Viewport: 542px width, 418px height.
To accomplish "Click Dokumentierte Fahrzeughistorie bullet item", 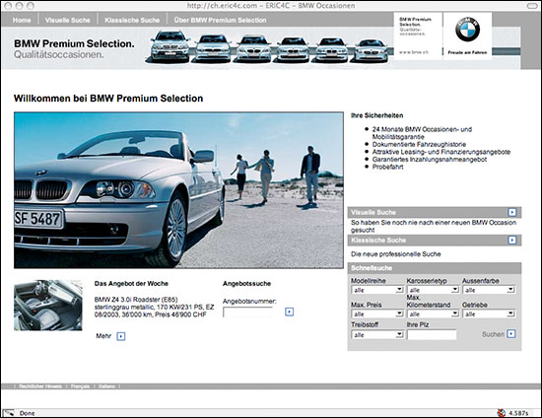I will pos(419,144).
